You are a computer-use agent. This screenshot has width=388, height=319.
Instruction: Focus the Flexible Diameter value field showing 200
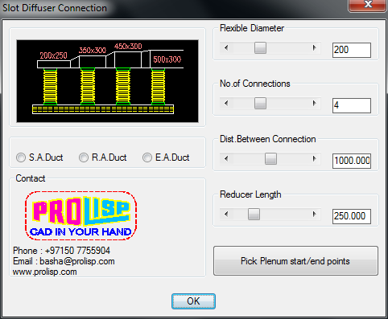point(352,50)
